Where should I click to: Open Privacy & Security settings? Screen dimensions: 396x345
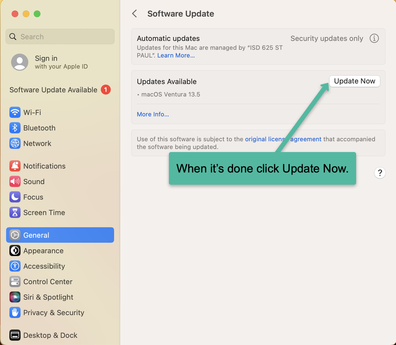60,312
